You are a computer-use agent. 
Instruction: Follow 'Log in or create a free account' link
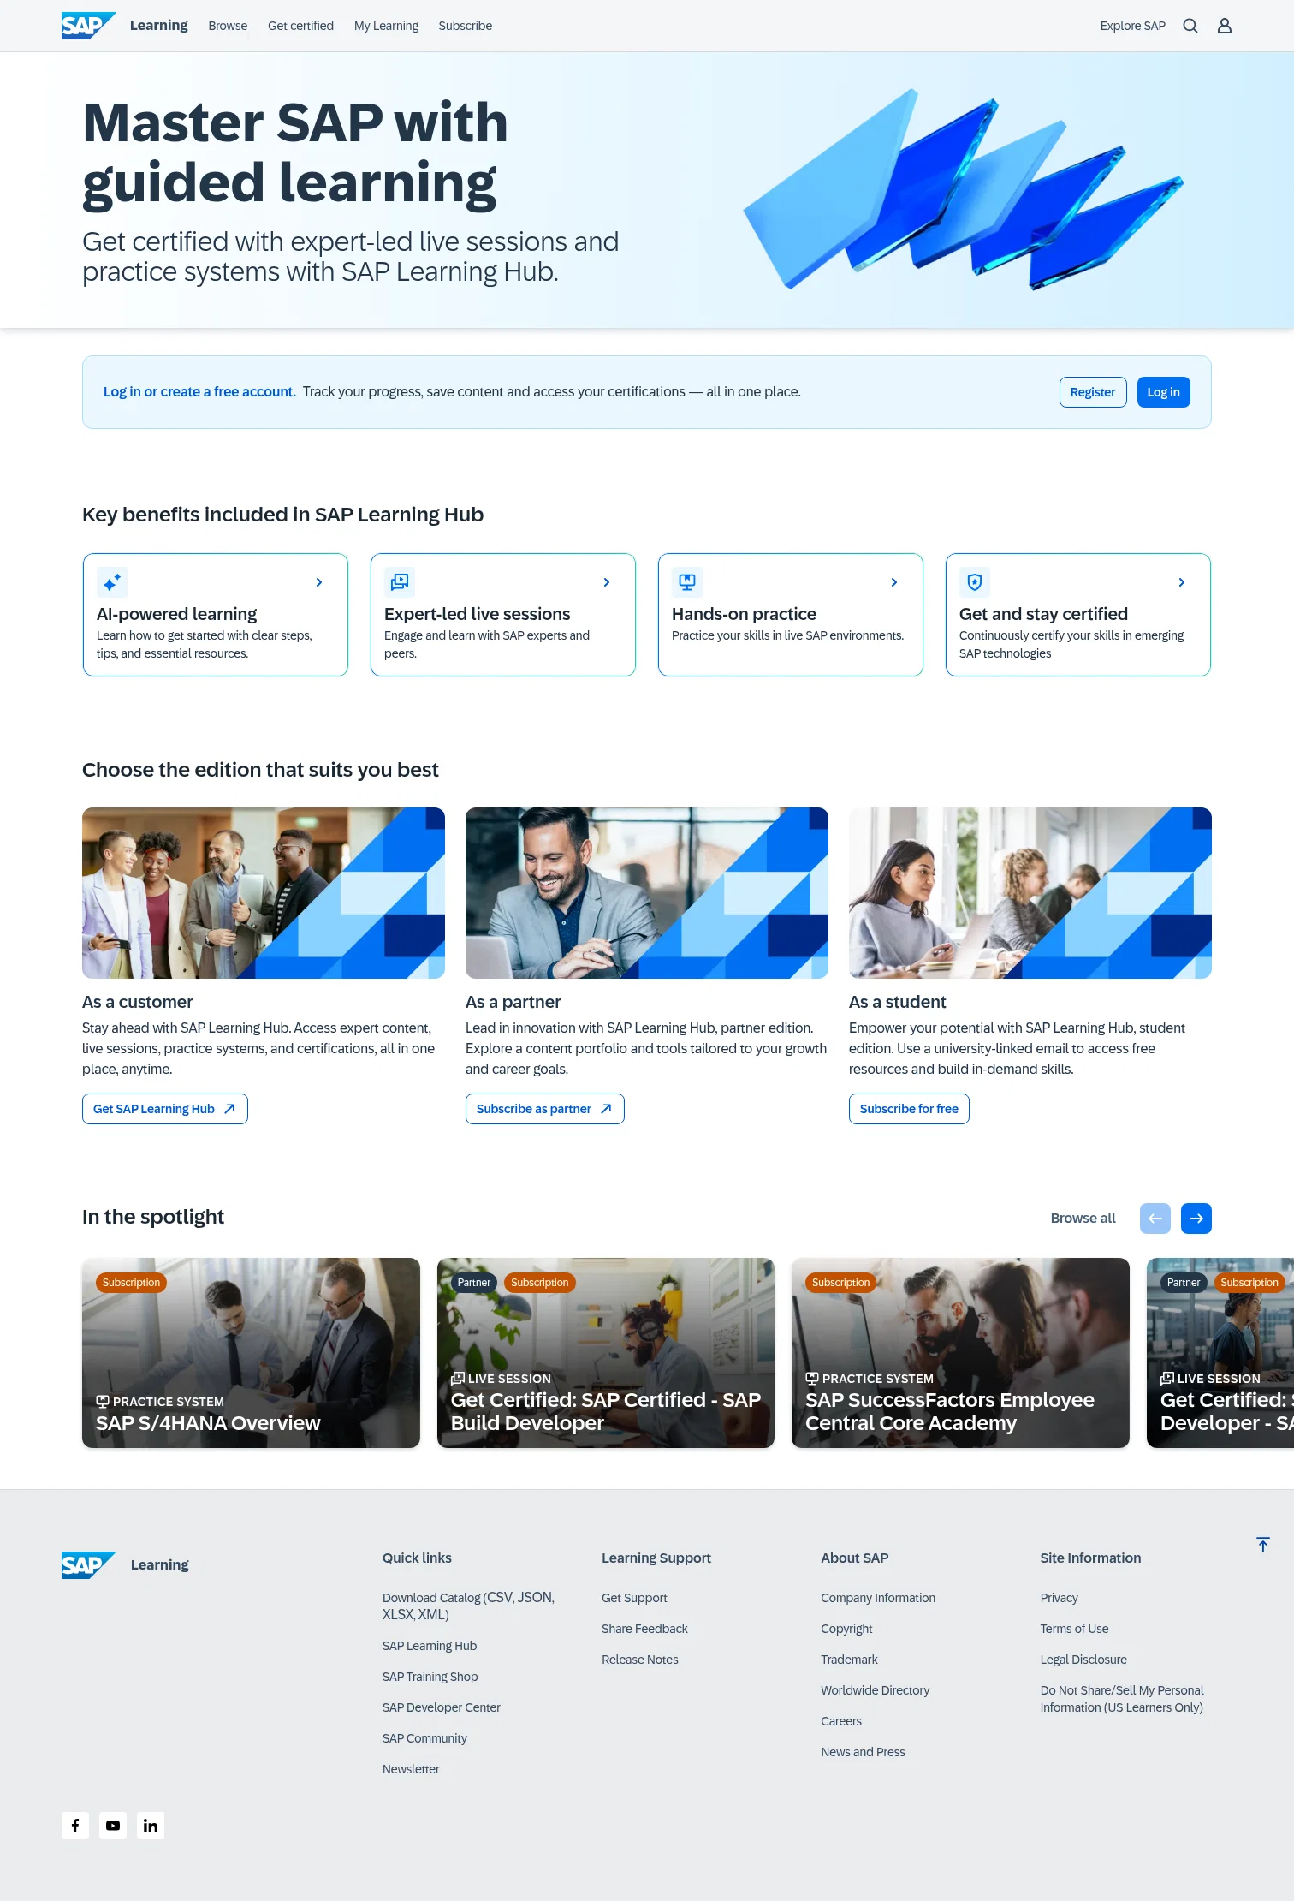coord(199,391)
